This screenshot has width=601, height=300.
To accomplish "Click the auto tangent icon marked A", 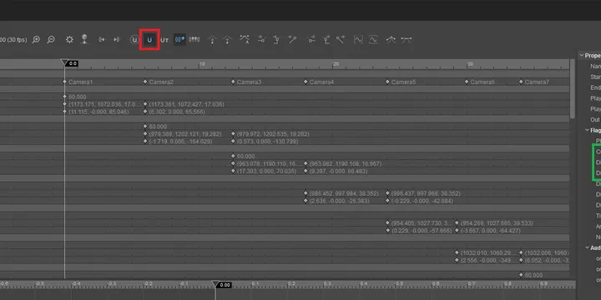I will 245,39.
